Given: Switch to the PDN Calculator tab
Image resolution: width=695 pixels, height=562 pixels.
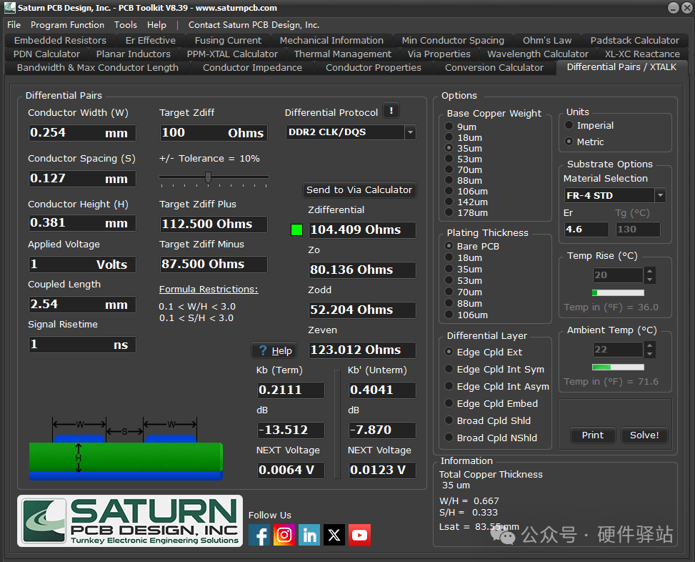Looking at the screenshot, I should click(46, 54).
